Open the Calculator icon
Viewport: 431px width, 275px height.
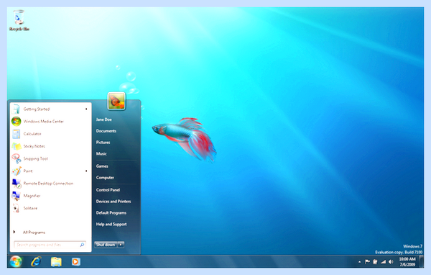point(16,134)
